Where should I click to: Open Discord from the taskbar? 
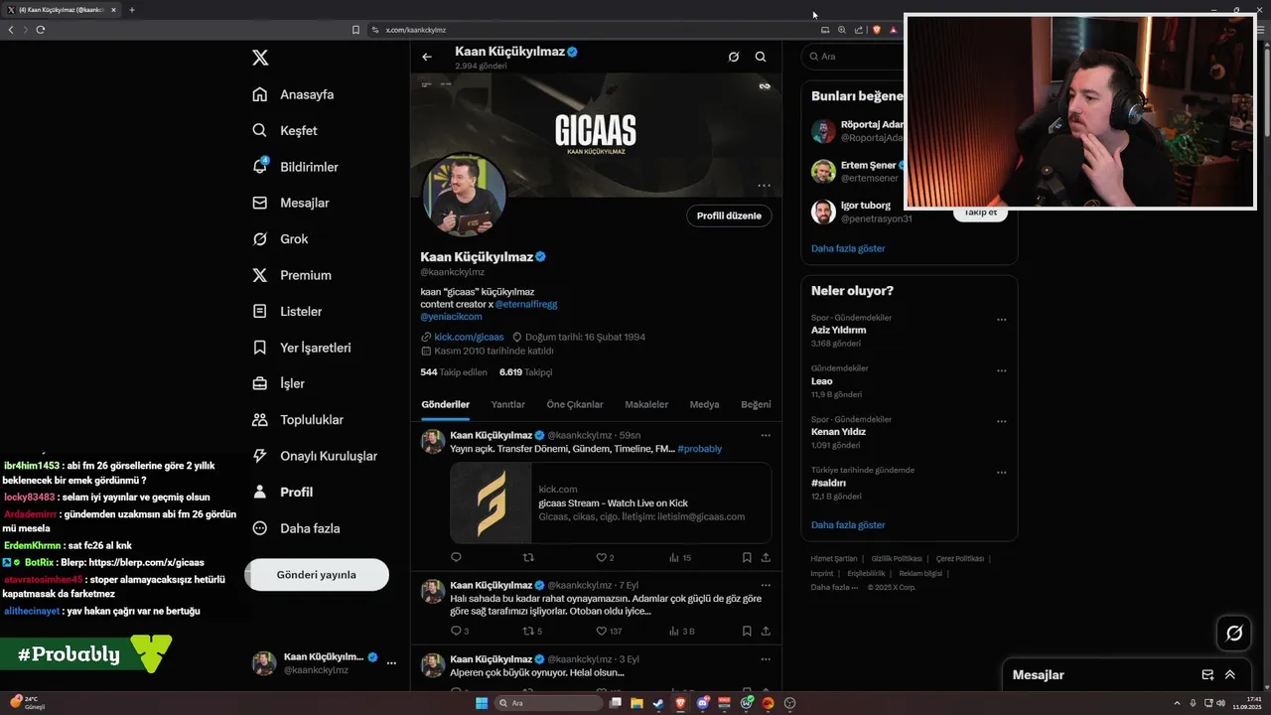(x=703, y=703)
